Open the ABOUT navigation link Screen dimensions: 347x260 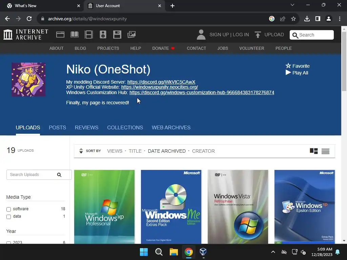click(57, 48)
